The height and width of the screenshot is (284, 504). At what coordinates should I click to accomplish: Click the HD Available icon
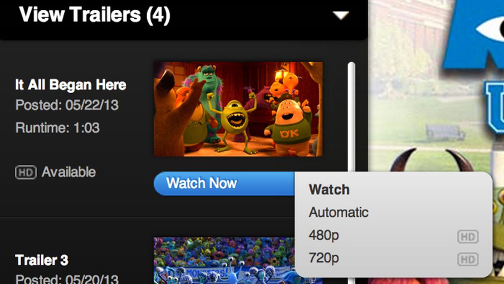(x=26, y=172)
